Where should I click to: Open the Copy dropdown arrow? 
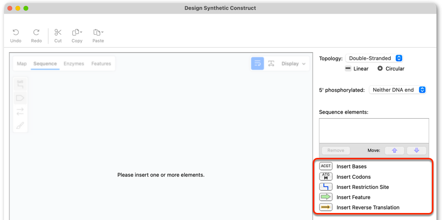(x=81, y=32)
